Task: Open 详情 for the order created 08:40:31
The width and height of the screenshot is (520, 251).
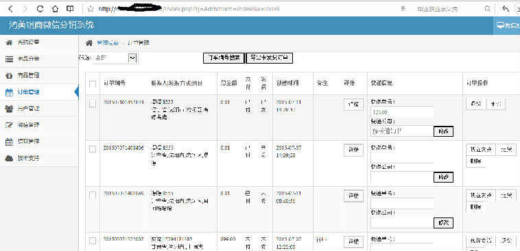Action: (x=353, y=196)
